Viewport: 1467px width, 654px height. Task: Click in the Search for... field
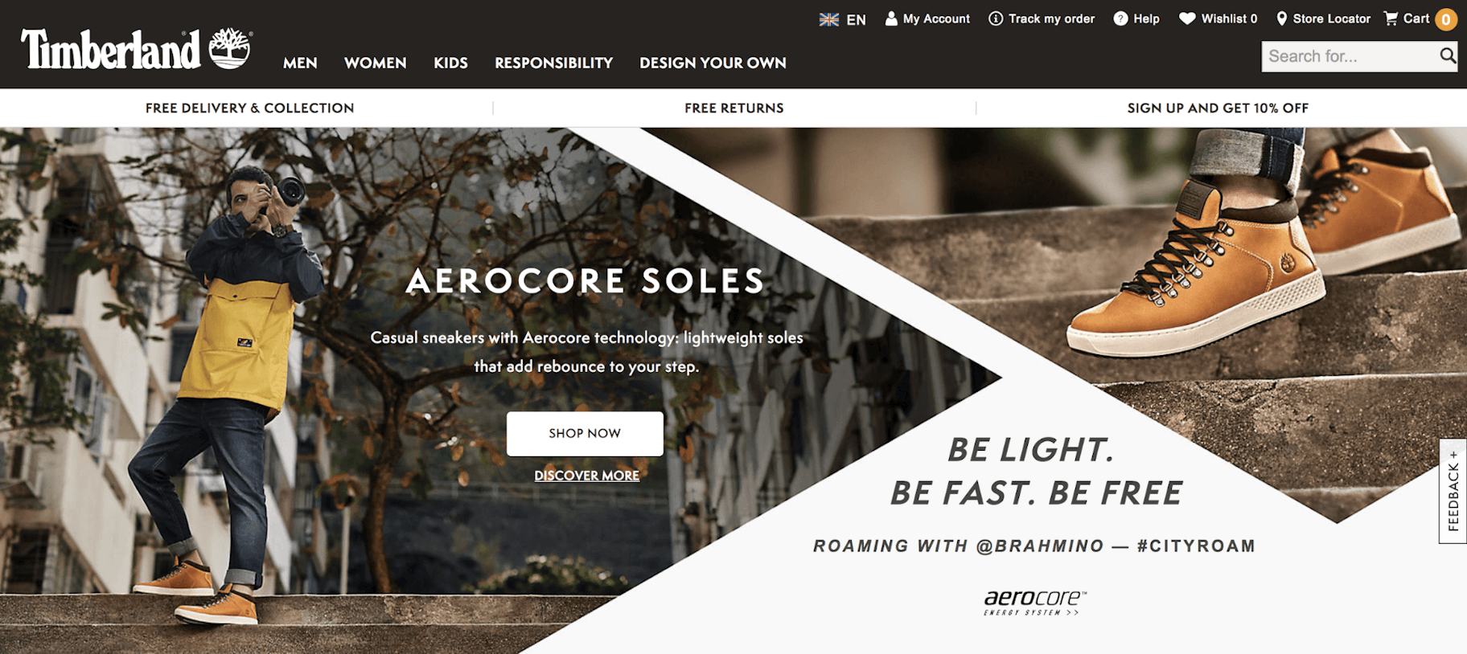pos(1349,56)
